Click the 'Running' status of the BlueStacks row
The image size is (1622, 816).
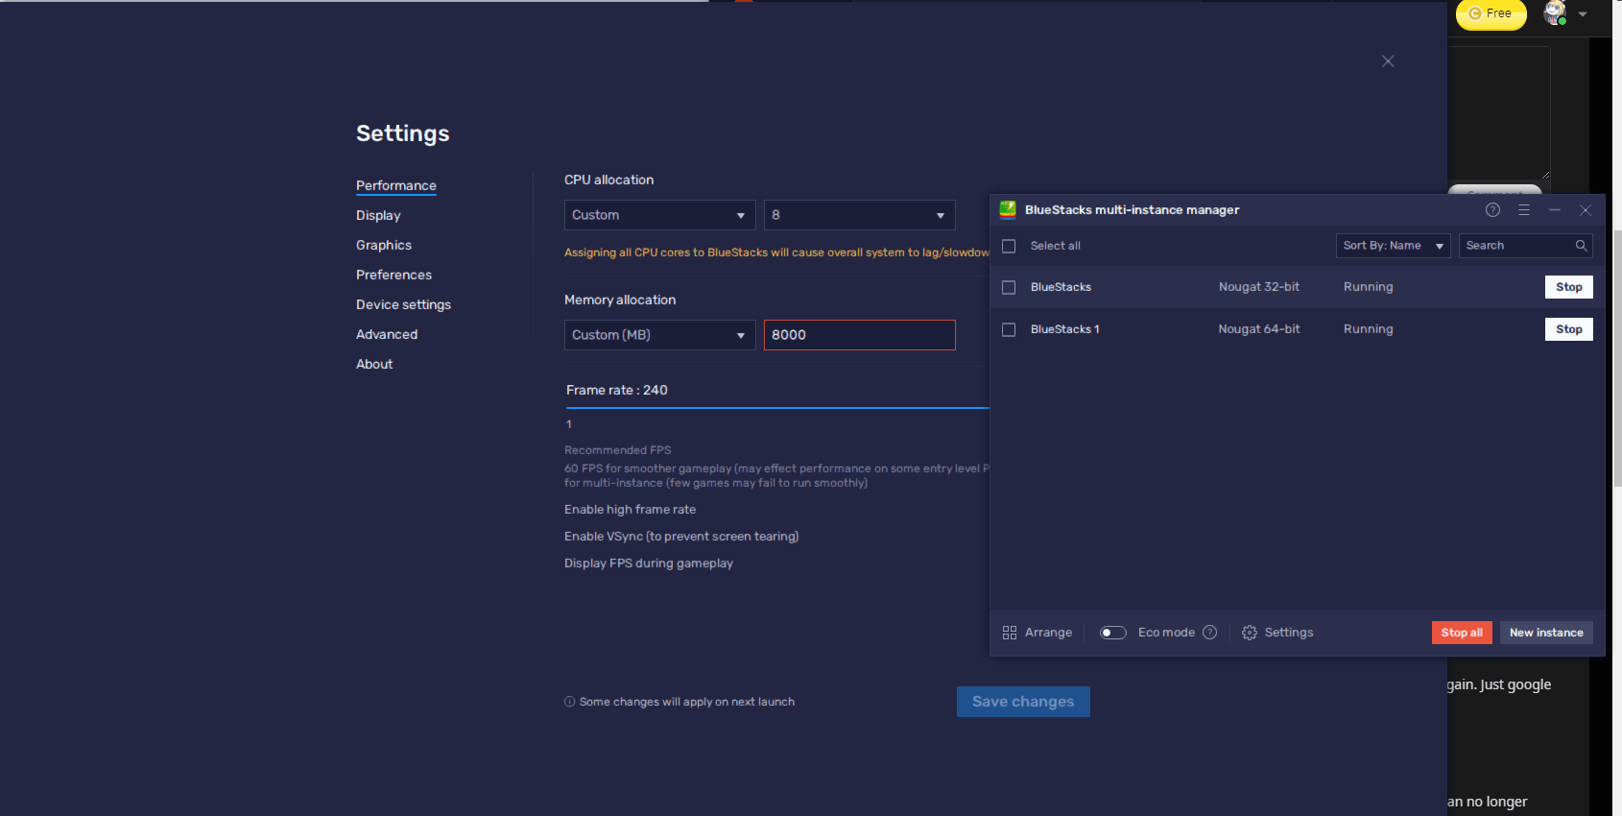[1369, 287]
